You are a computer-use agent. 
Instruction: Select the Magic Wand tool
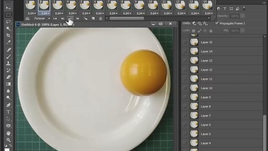point(8,29)
